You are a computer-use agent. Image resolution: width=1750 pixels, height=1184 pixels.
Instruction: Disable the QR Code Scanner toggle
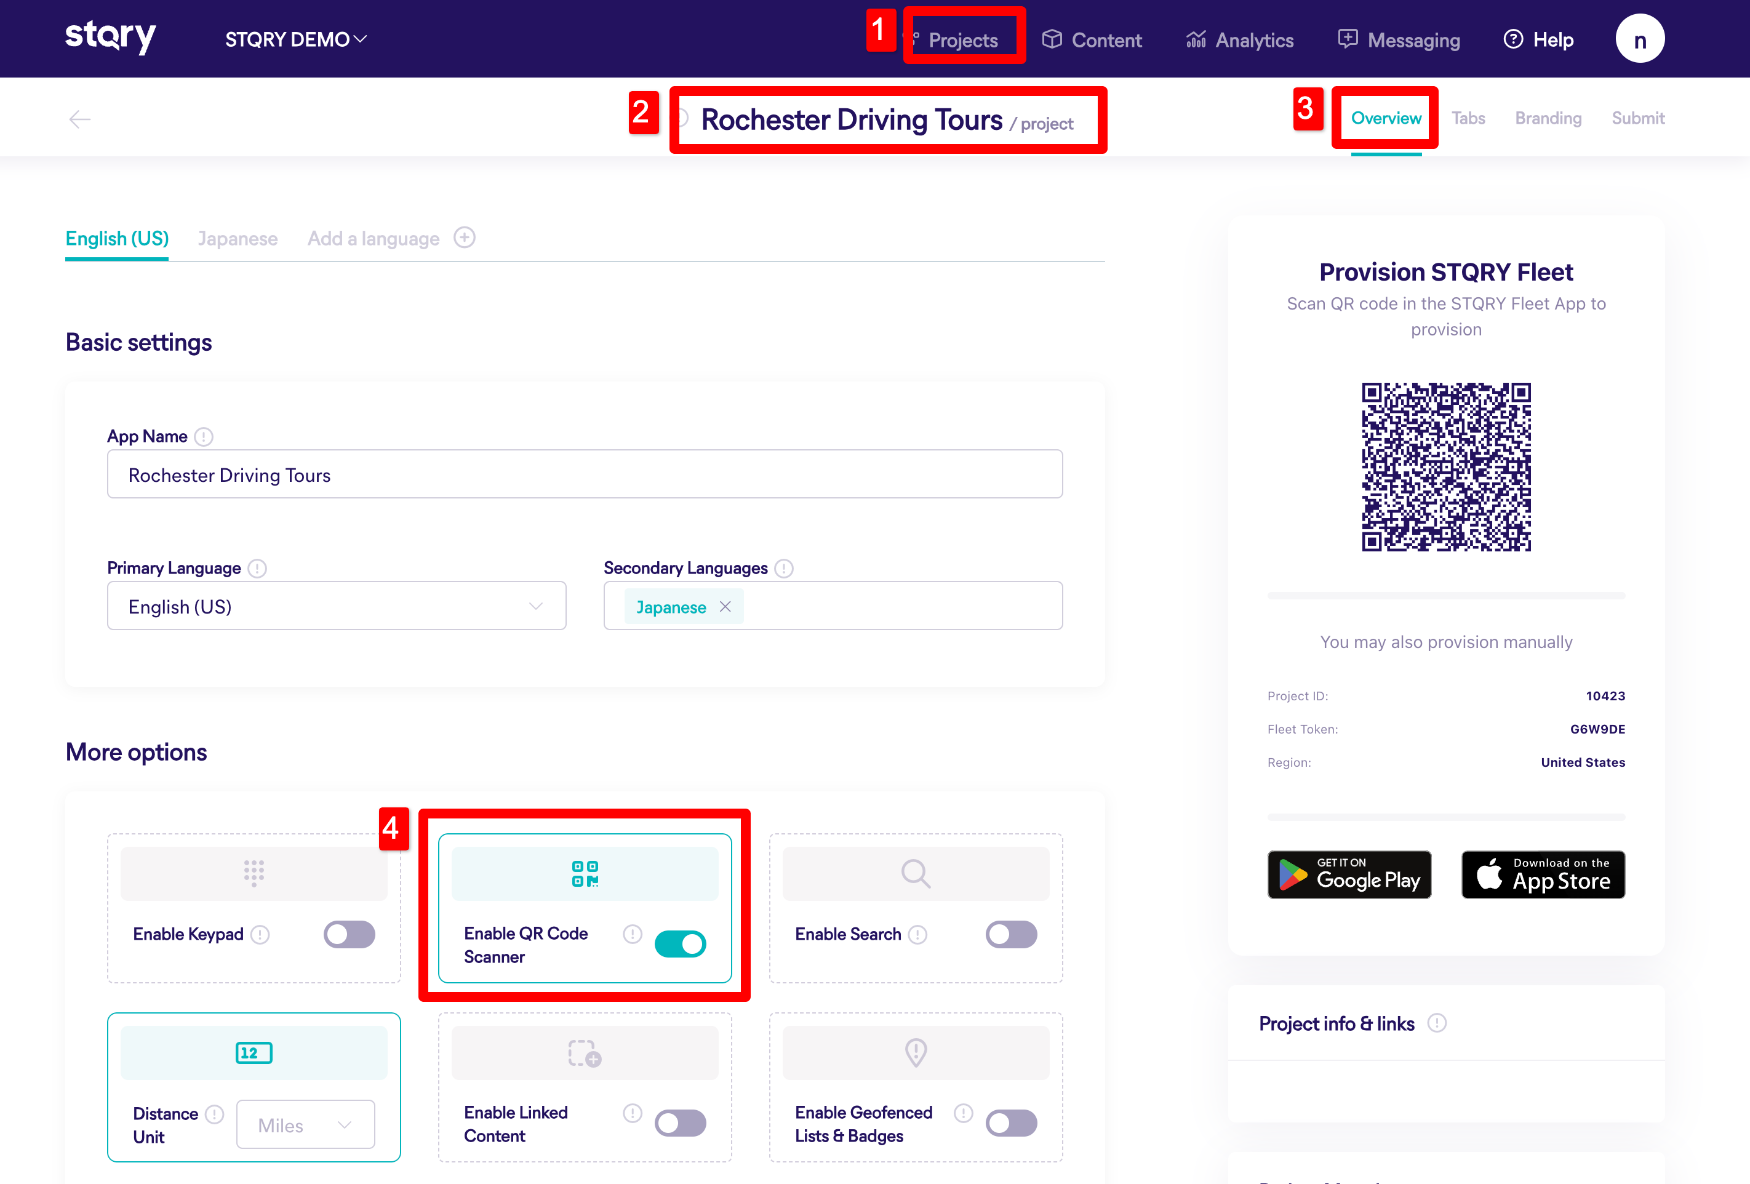pyautogui.click(x=680, y=944)
